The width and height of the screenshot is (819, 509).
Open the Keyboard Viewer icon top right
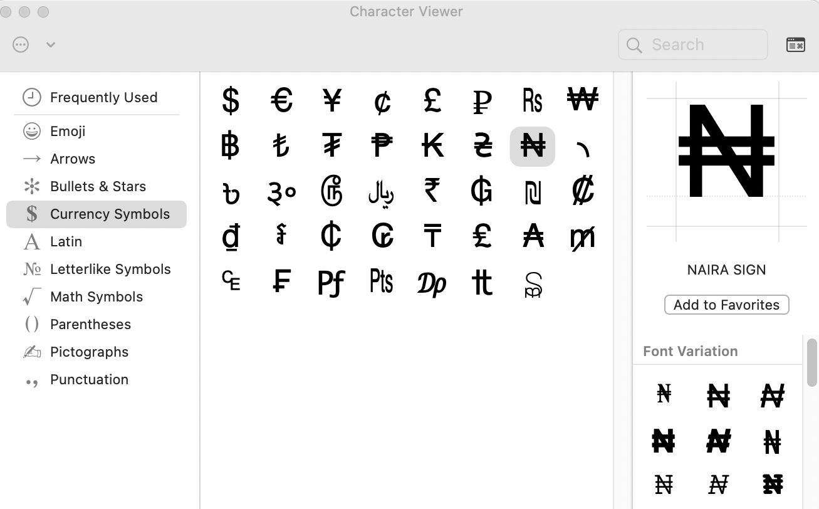[796, 44]
